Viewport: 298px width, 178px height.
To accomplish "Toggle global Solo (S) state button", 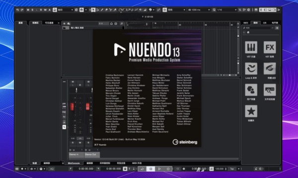I will [x=32, y=10].
